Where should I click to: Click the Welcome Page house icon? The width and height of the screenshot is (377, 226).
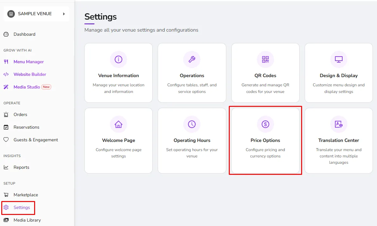pos(118,124)
